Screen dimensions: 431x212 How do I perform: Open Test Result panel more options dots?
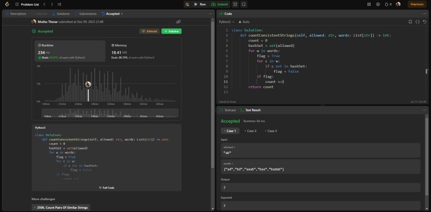coord(425,110)
